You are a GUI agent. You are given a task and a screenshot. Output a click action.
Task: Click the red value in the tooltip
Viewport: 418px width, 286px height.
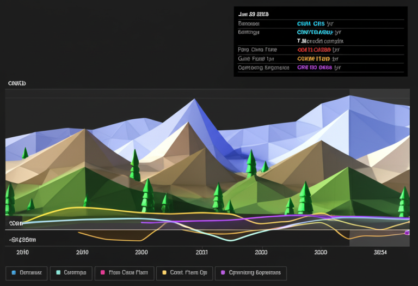(313, 50)
